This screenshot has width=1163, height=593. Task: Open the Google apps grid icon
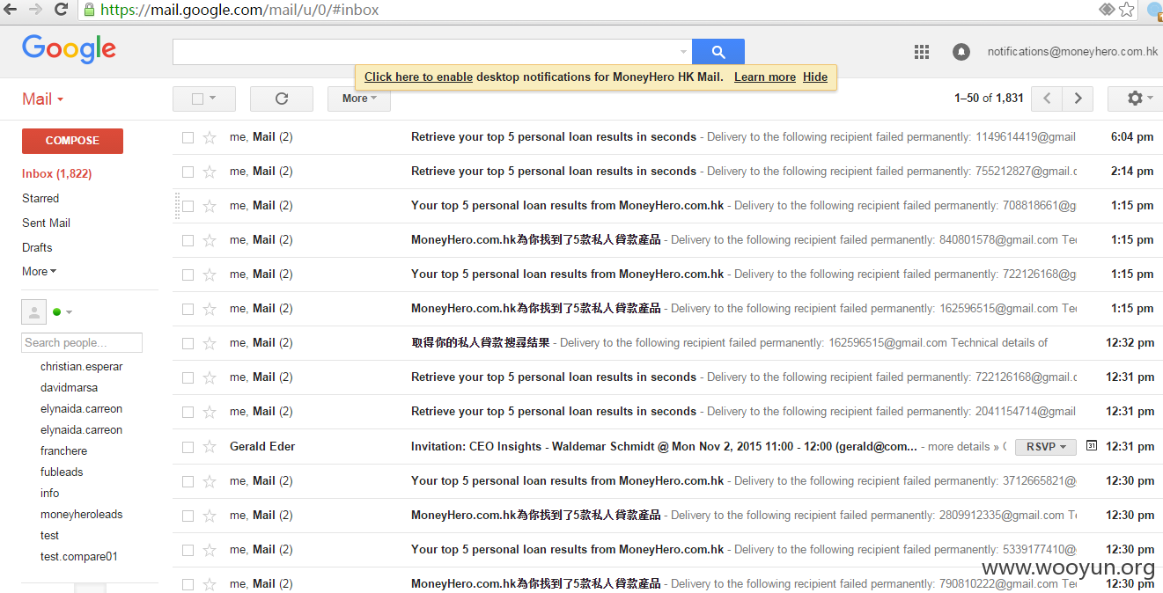922,52
